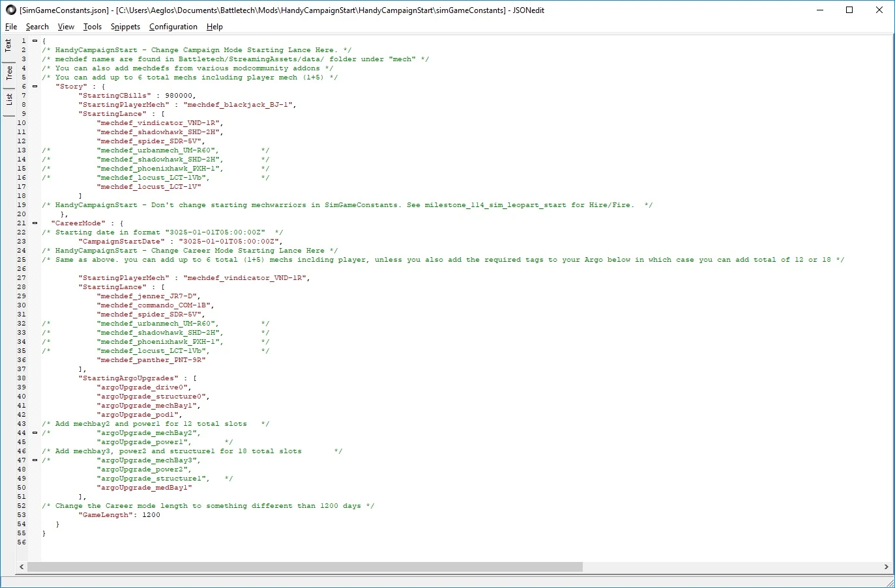Click the GameLength value 1200
This screenshot has width=895, height=588.
point(151,514)
